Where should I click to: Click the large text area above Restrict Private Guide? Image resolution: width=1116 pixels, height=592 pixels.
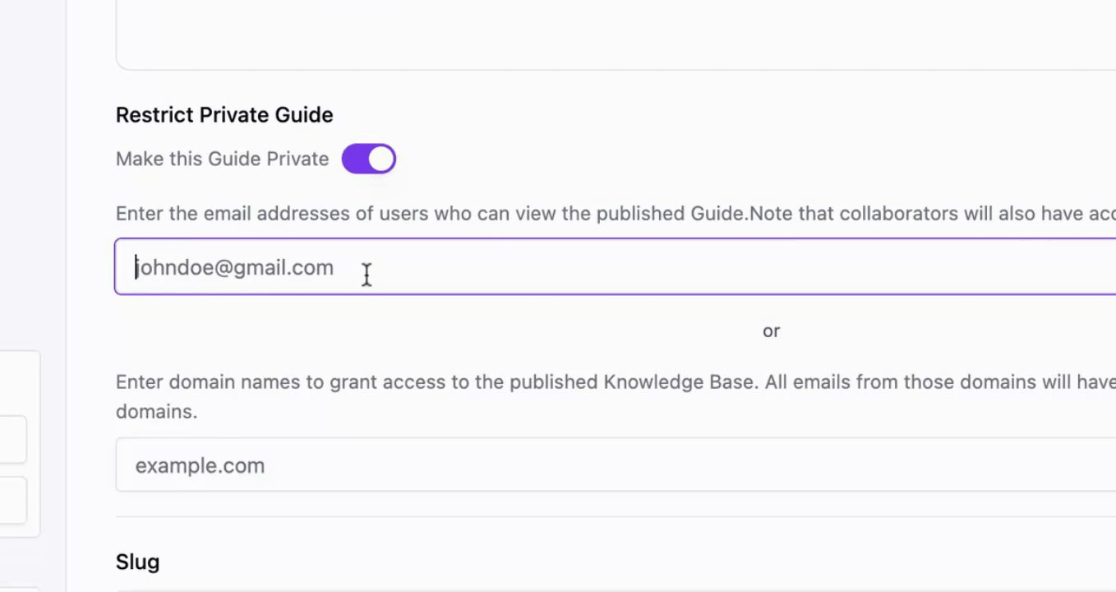pos(616,35)
